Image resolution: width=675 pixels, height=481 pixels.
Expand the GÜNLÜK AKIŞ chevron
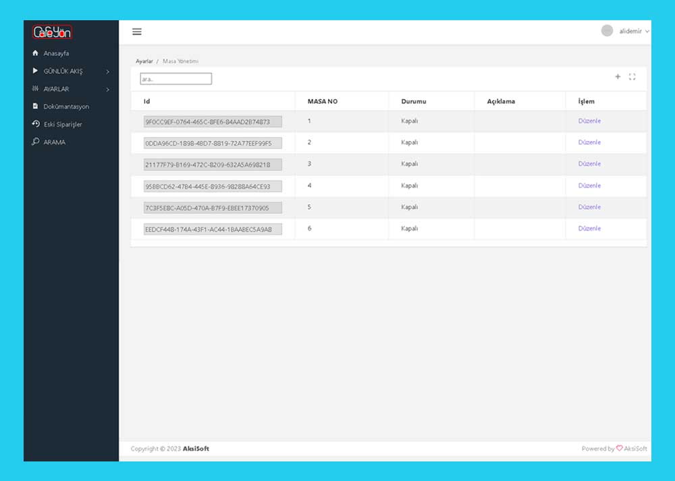[x=107, y=72]
